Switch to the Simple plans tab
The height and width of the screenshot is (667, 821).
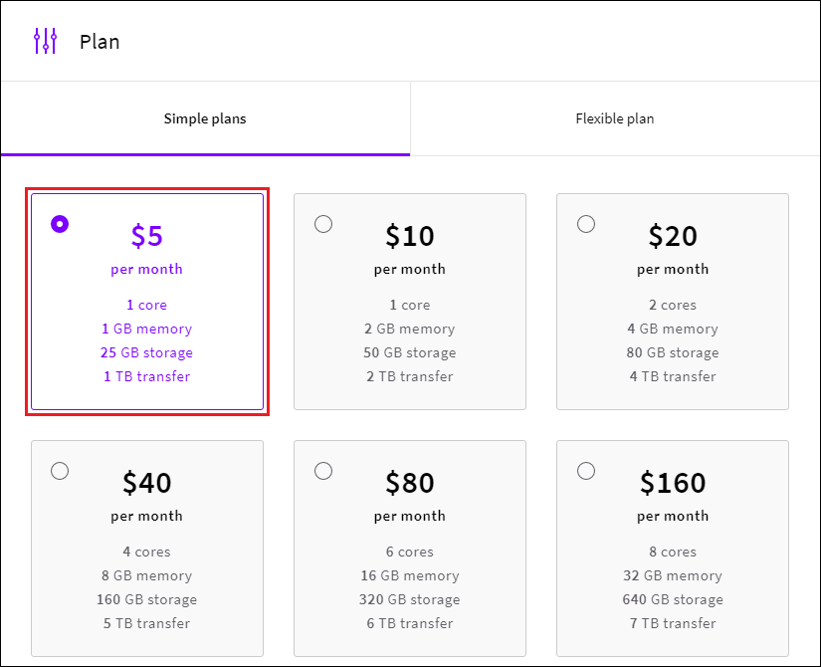coord(205,118)
